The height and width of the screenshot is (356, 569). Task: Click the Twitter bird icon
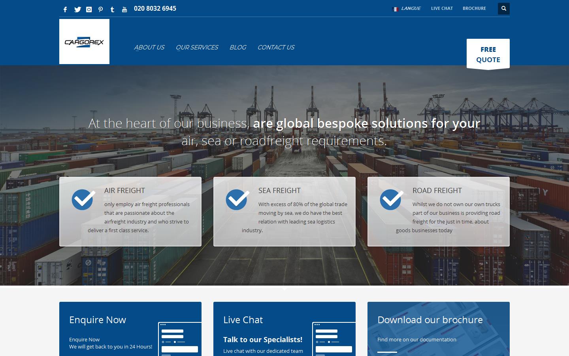[77, 9]
